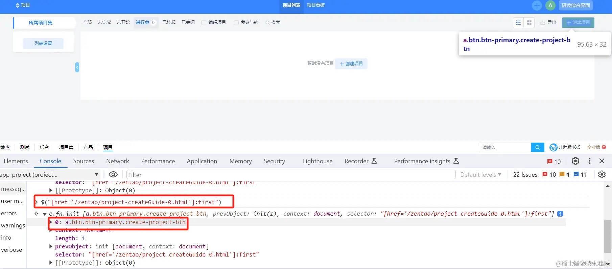Open the 项目列表 tab
Image resolution: width=612 pixels, height=269 pixels.
tap(291, 5)
